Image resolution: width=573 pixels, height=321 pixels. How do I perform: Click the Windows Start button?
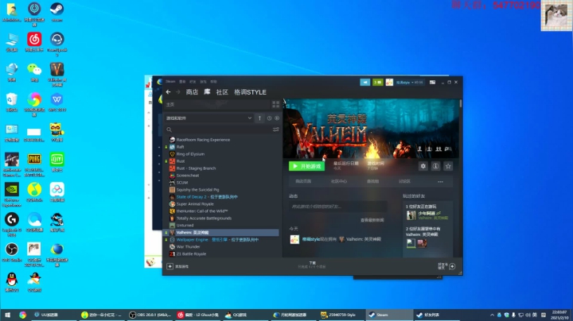pyautogui.click(x=7, y=315)
